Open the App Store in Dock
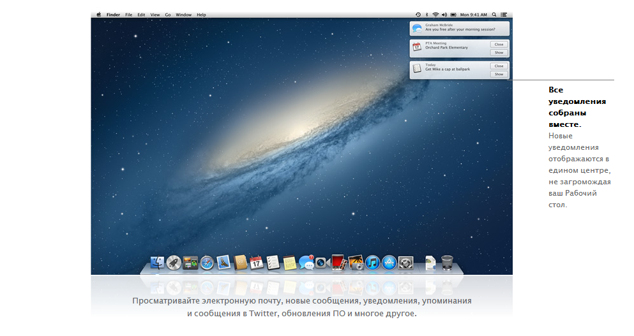The width and height of the screenshot is (634, 336). click(389, 263)
